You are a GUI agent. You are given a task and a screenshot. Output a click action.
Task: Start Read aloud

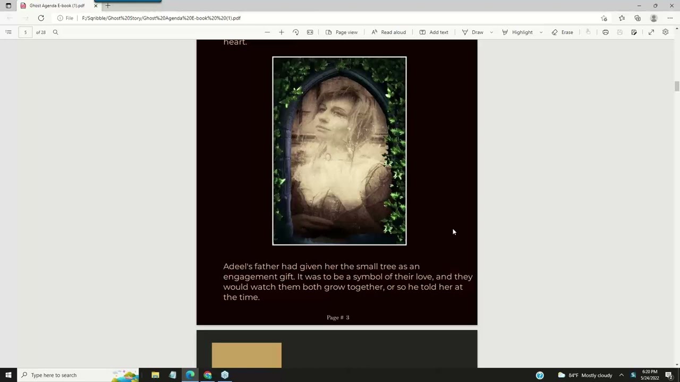pos(388,32)
